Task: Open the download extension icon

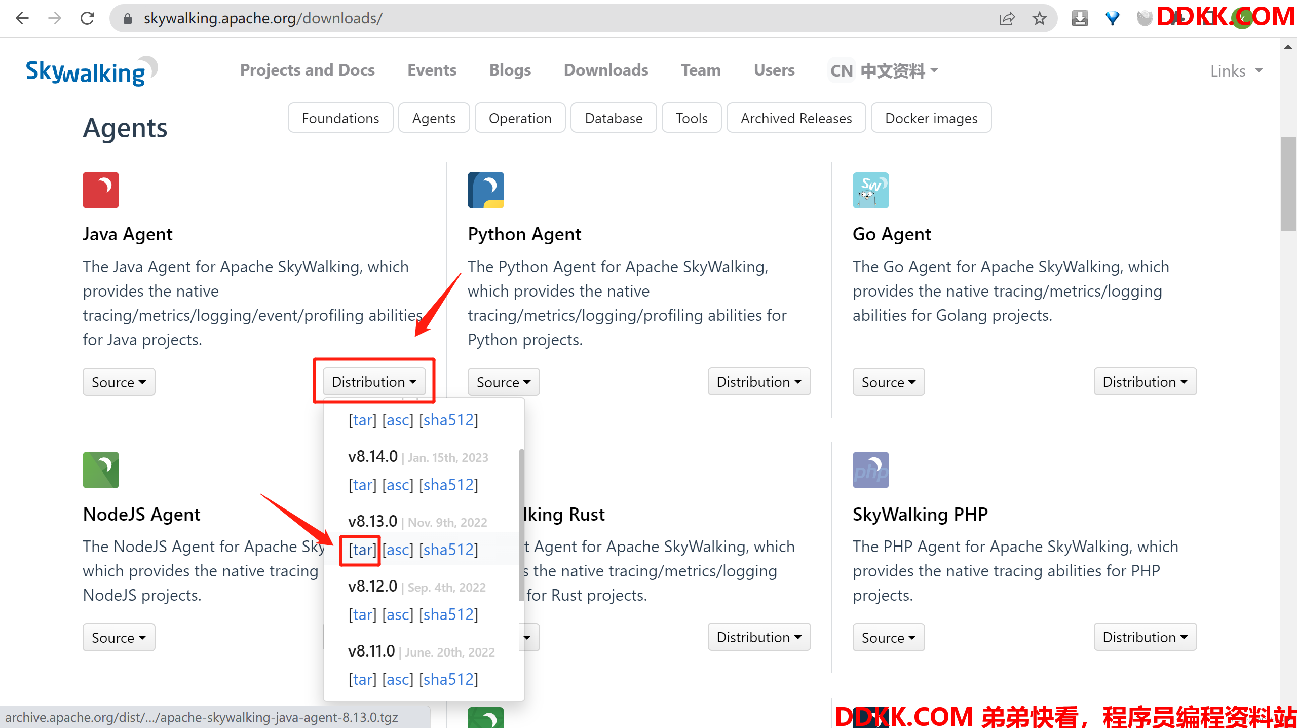Action: 1080,19
